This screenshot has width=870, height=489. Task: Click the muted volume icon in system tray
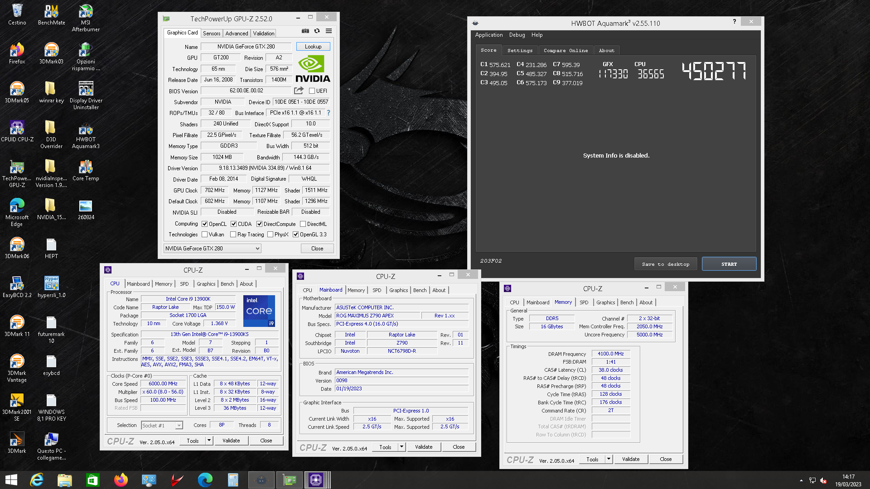(824, 480)
